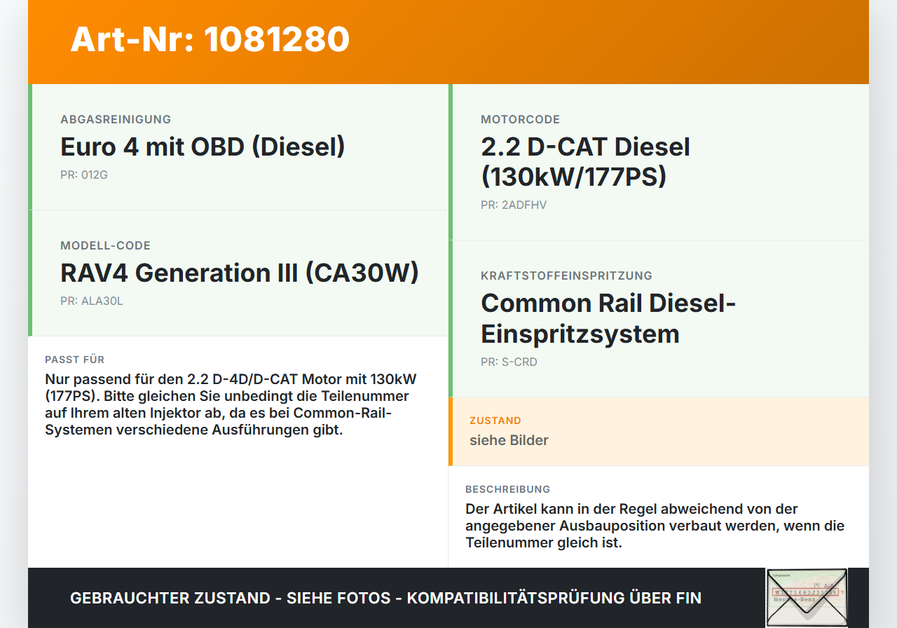Click the "GEBRAUCHTER ZUSTAND - SIEHE FOTOS" footer text
The width and height of the screenshot is (897, 628).
[385, 598]
